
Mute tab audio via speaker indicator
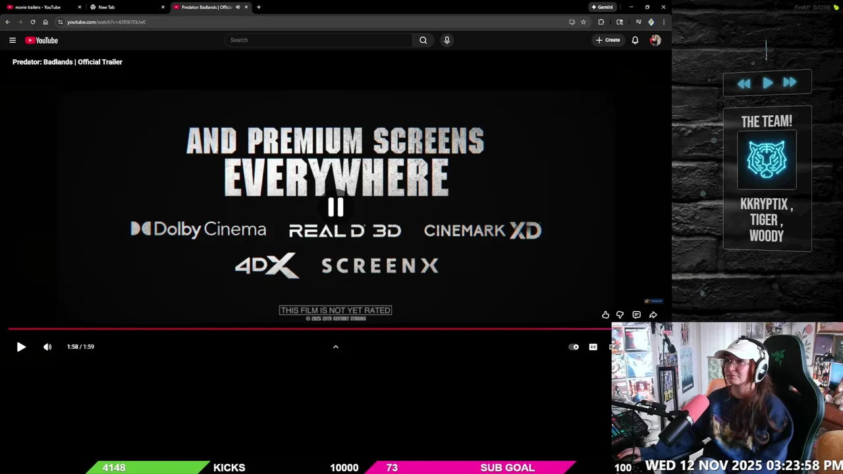pyautogui.click(x=238, y=7)
